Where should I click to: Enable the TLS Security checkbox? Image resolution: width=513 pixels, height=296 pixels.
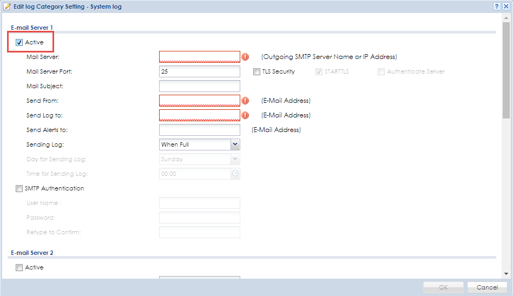257,71
